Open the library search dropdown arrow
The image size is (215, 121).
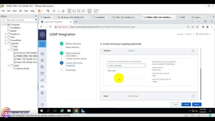click(x=36, y=20)
